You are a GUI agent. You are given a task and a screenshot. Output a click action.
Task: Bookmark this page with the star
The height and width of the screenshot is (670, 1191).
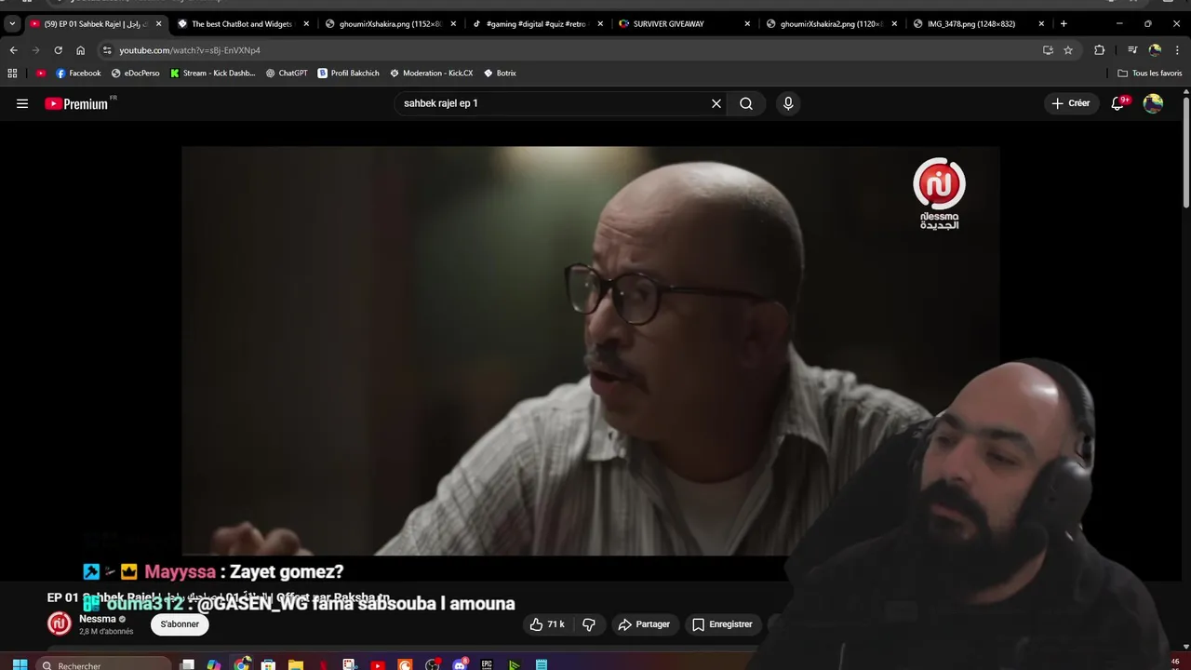[x=1068, y=50]
